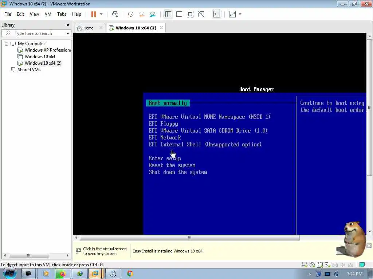Image resolution: width=373 pixels, height=279 pixels.
Task: Revert to snapshot using the orange arrow clock icon
Action: tap(142, 14)
